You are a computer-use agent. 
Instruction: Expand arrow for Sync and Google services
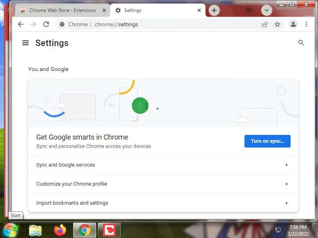[x=287, y=165]
